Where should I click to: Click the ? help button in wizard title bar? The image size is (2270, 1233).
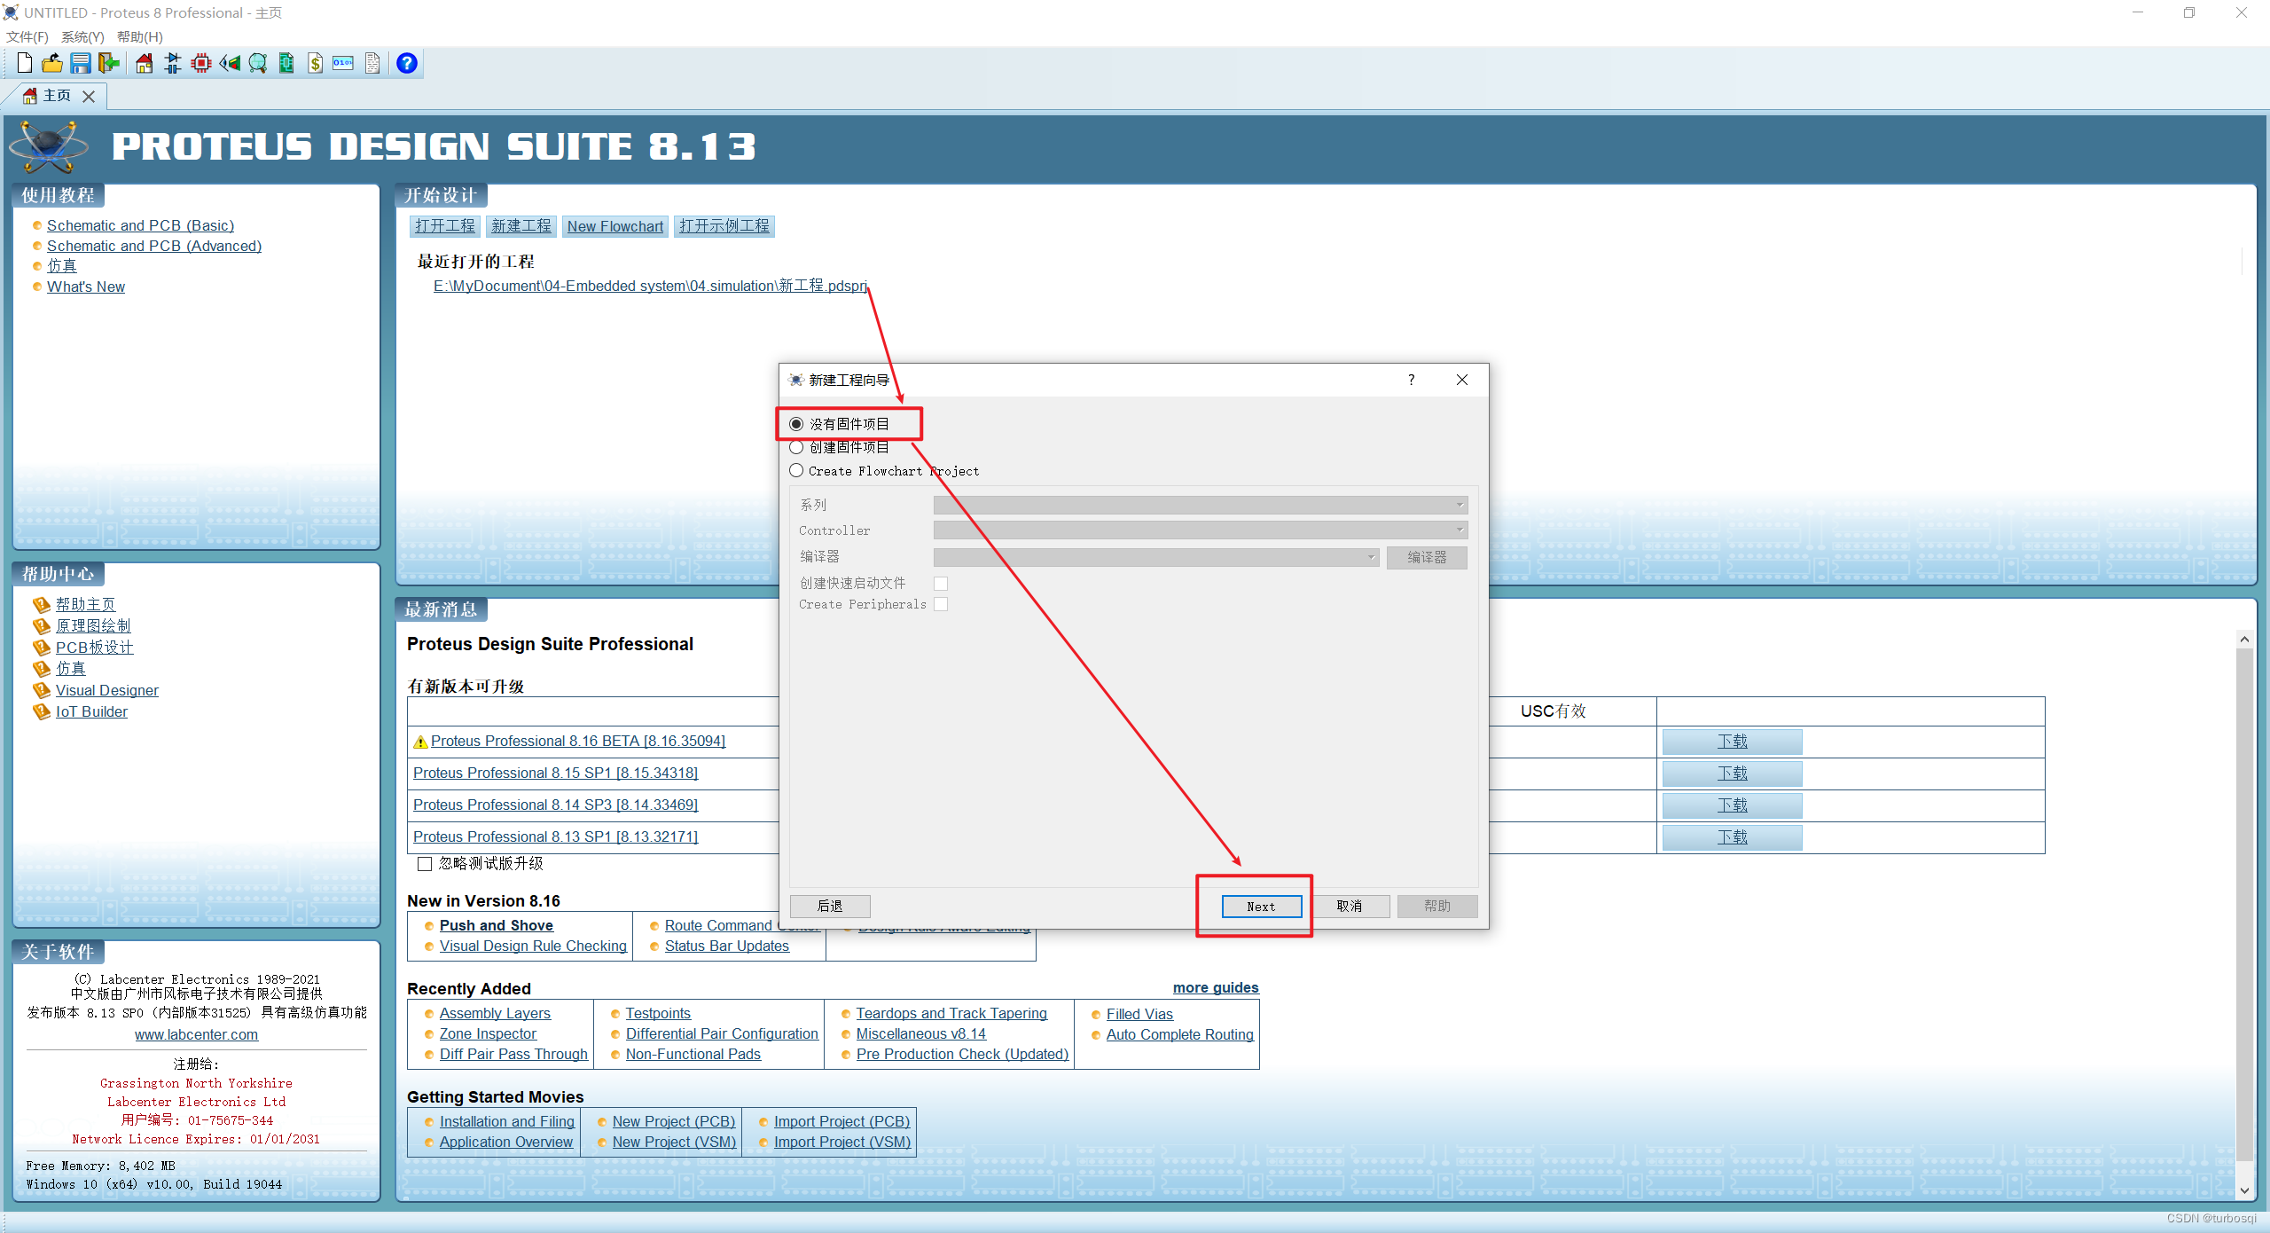[1411, 380]
